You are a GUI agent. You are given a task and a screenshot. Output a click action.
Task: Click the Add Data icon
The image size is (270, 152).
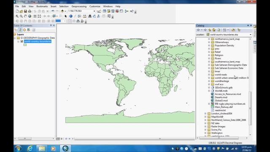coord(62,11)
